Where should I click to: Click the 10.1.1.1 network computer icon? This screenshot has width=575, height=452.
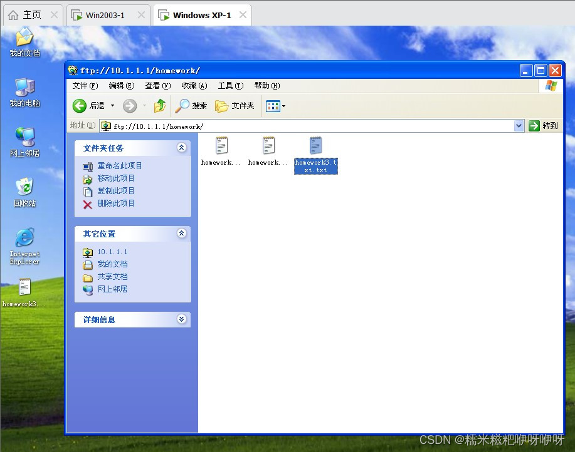tap(88, 252)
